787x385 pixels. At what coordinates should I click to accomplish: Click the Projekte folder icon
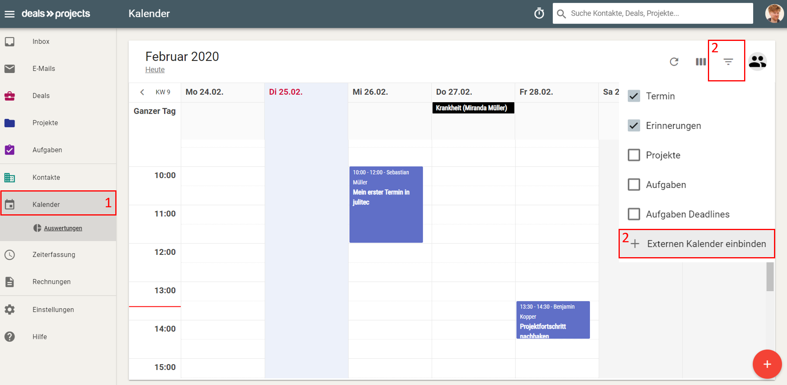(x=10, y=123)
